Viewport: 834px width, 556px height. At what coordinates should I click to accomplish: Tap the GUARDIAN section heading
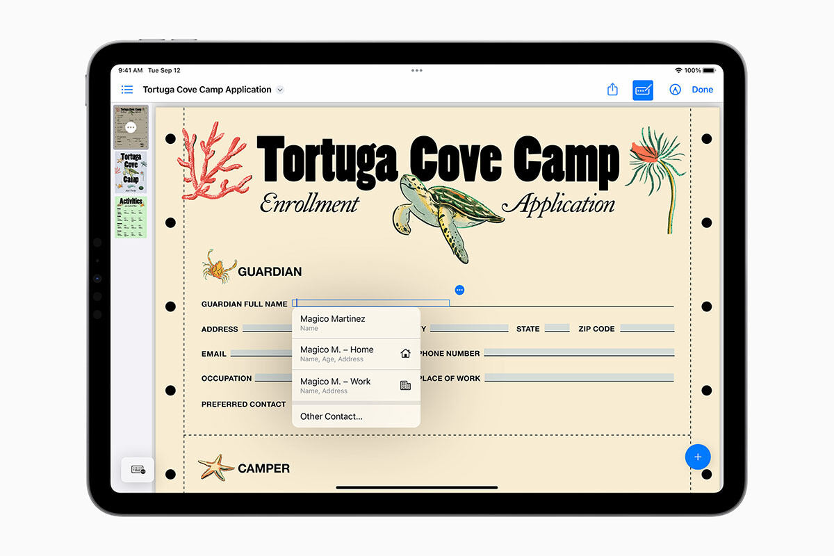coord(270,272)
